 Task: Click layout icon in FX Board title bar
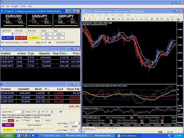pos(67,11)
